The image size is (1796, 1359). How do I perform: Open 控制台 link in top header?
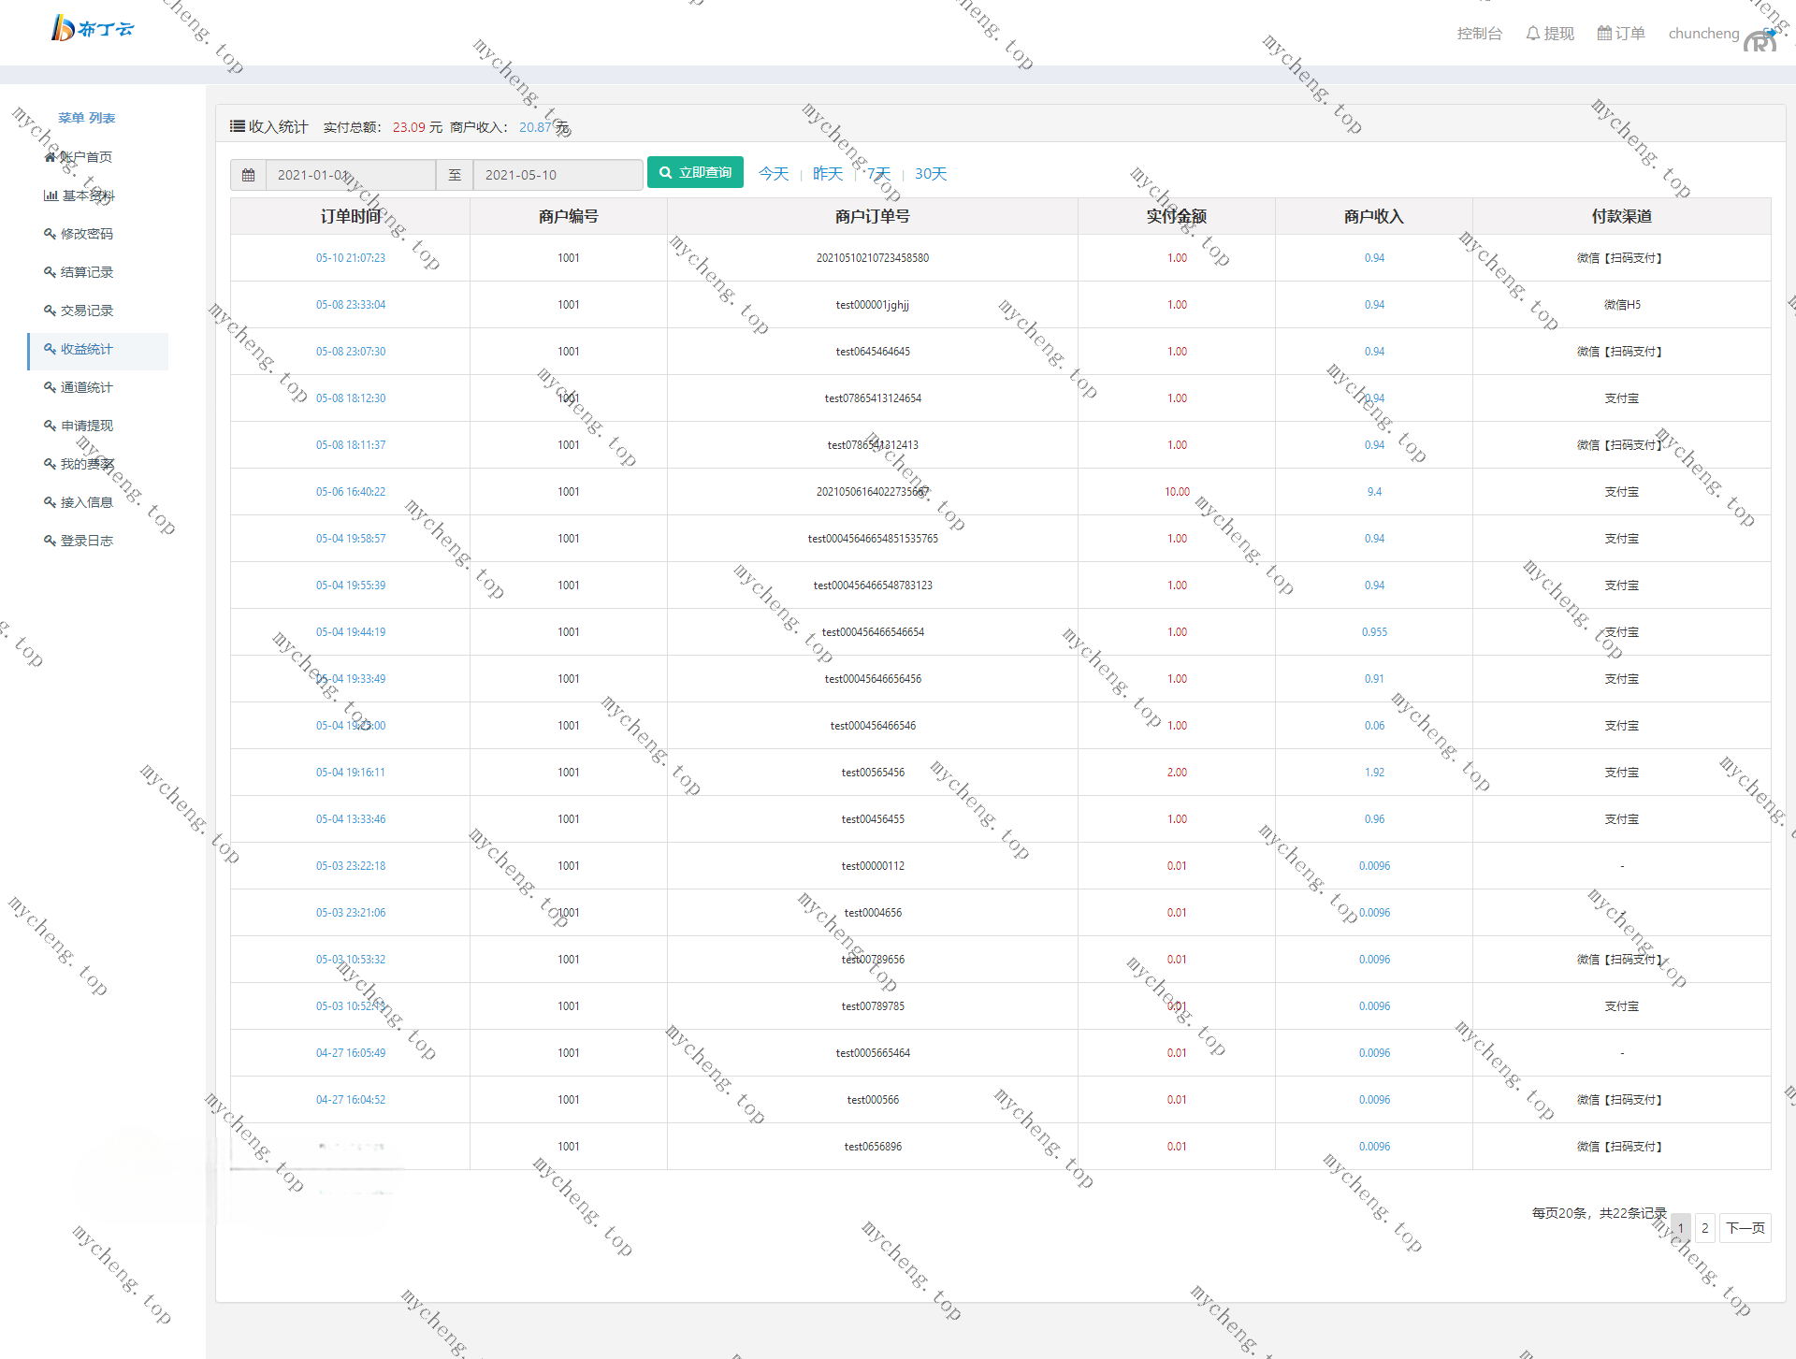[x=1479, y=34]
